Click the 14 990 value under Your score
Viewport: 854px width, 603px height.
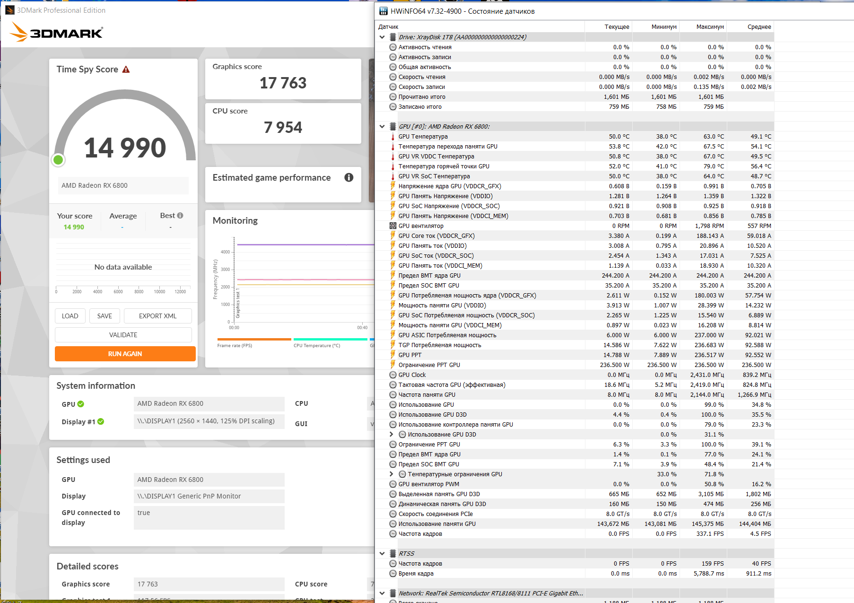coord(74,227)
